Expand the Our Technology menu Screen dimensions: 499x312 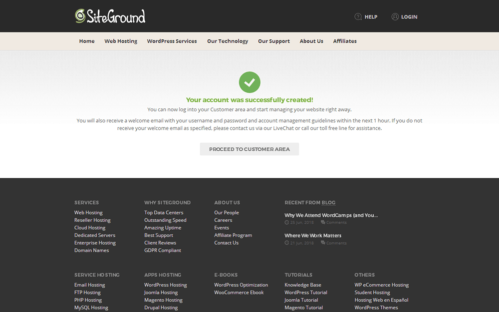tap(228, 41)
